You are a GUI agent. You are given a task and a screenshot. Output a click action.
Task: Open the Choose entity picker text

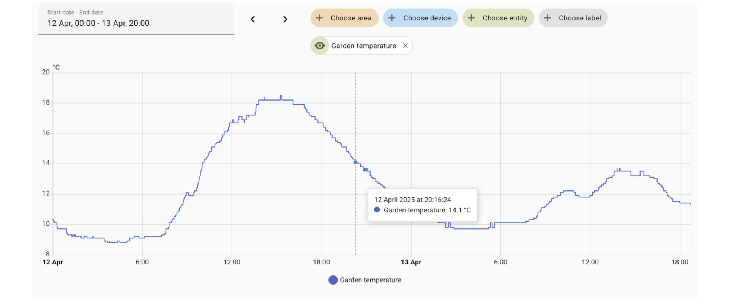(505, 18)
